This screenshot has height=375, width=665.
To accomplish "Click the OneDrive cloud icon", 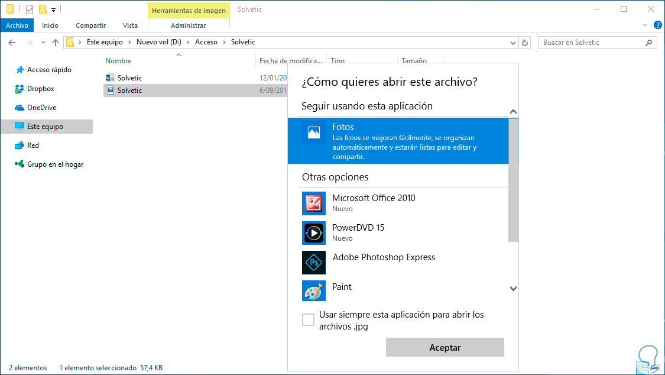I will [x=19, y=108].
